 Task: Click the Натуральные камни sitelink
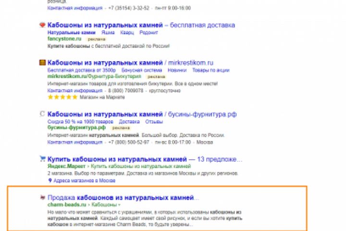point(72,33)
